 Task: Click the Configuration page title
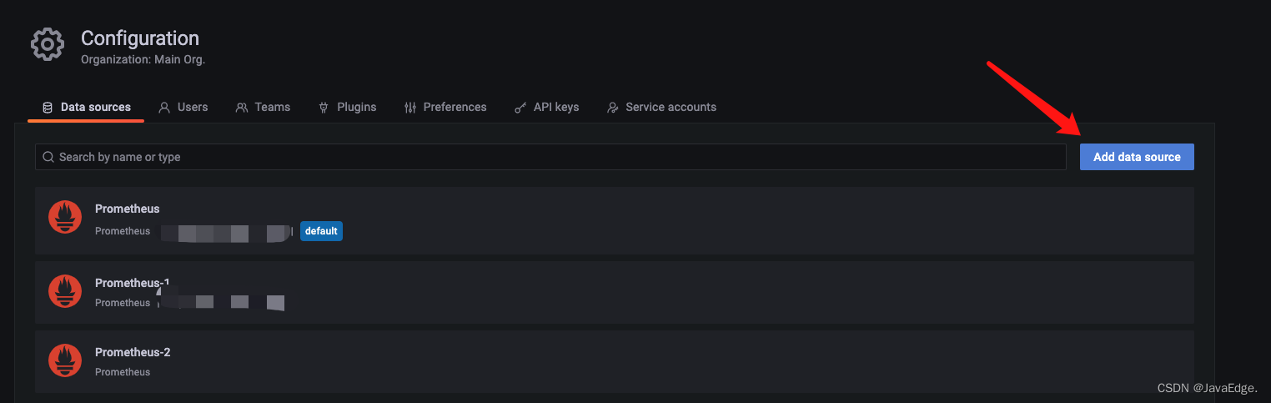point(140,38)
